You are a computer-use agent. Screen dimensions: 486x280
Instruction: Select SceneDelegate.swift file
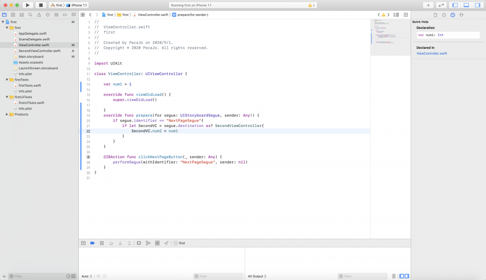[34, 39]
